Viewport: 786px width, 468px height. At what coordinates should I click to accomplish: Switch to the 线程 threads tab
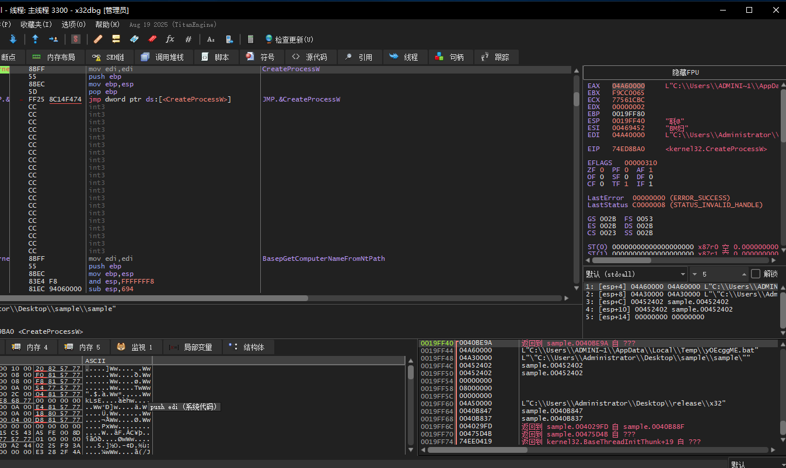coord(404,57)
